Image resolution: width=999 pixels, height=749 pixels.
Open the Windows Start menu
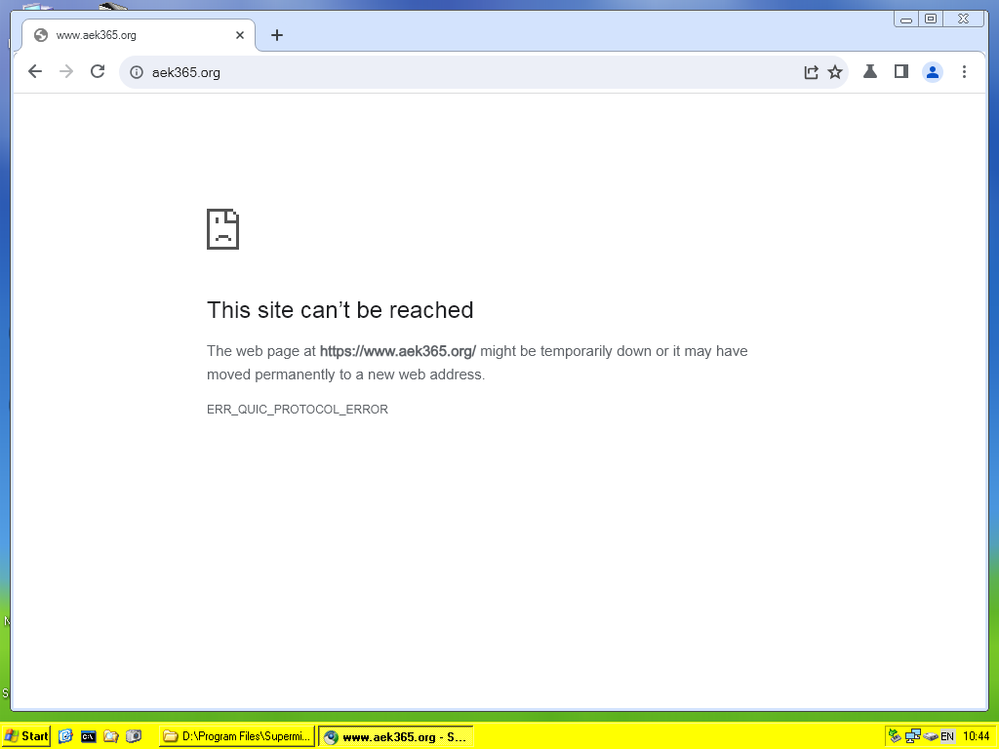click(26, 736)
